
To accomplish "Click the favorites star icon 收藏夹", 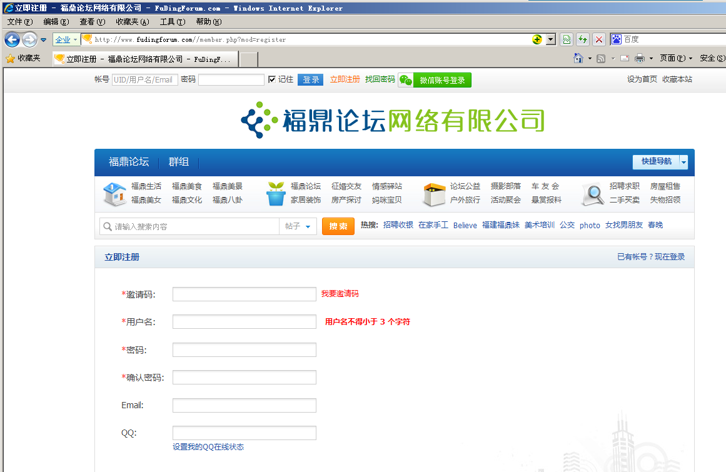I will click(x=23, y=58).
